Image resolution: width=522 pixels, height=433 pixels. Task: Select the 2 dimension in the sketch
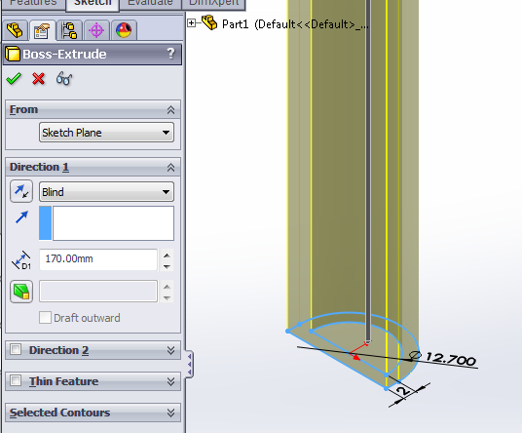click(404, 391)
